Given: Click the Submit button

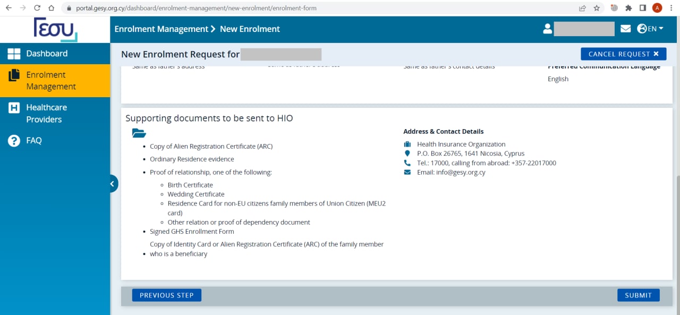Looking at the screenshot, I should 638,295.
